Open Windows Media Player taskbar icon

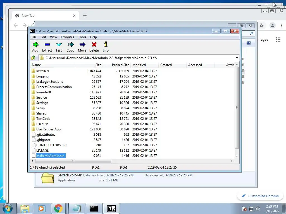[41, 208]
